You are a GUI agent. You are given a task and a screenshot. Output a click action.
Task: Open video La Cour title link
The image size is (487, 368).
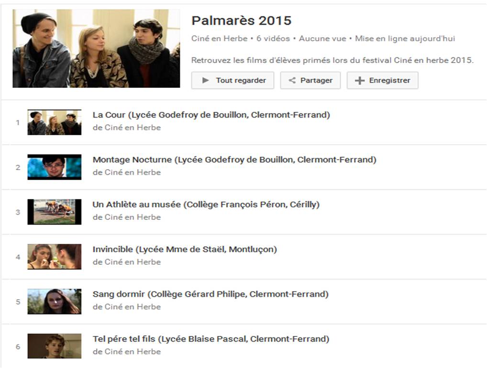pyautogui.click(x=211, y=115)
